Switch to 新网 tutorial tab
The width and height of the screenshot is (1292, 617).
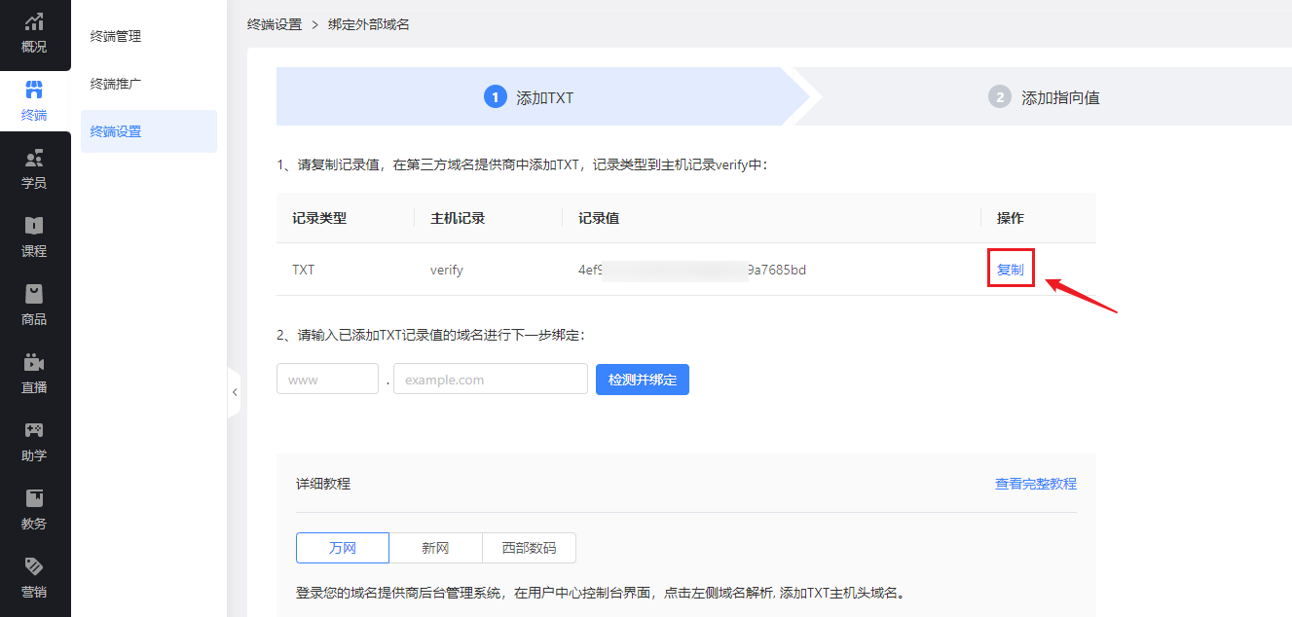(435, 548)
